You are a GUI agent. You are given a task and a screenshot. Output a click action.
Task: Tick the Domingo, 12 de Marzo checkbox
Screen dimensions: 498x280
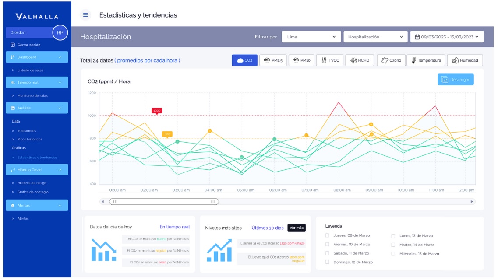tap(327, 262)
